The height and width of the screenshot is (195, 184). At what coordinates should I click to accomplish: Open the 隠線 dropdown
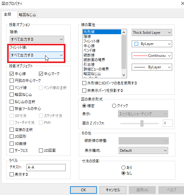point(37,39)
